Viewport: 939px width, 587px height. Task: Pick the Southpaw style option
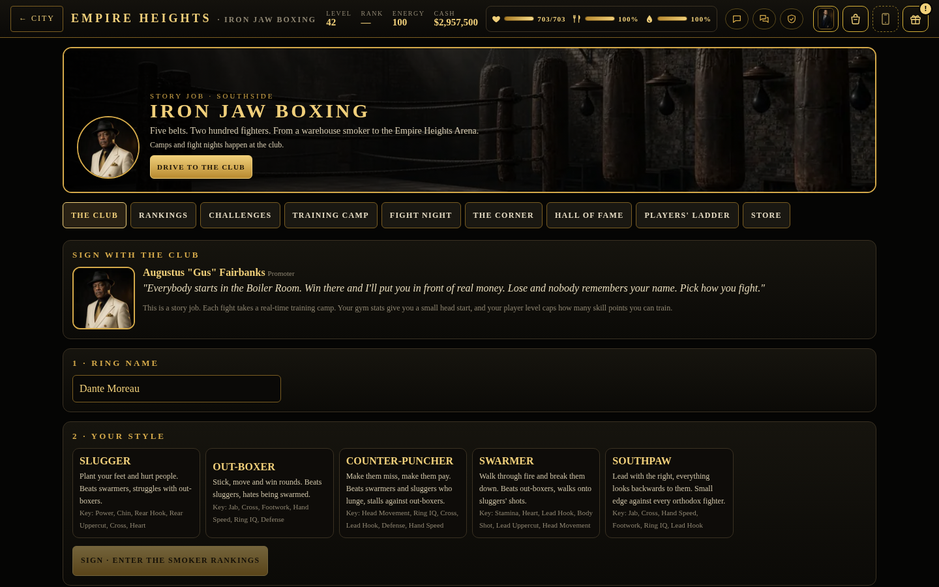[669, 493]
